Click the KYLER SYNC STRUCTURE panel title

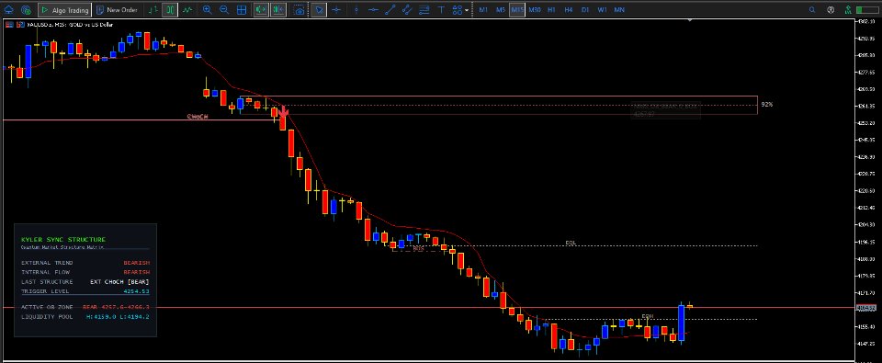tap(63, 240)
